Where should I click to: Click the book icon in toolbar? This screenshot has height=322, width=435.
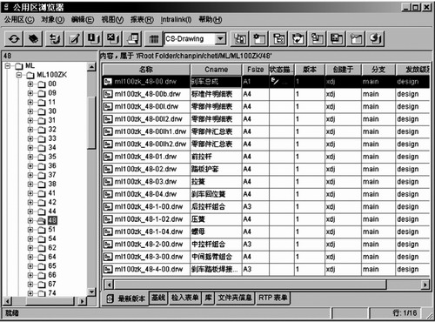tap(34, 39)
